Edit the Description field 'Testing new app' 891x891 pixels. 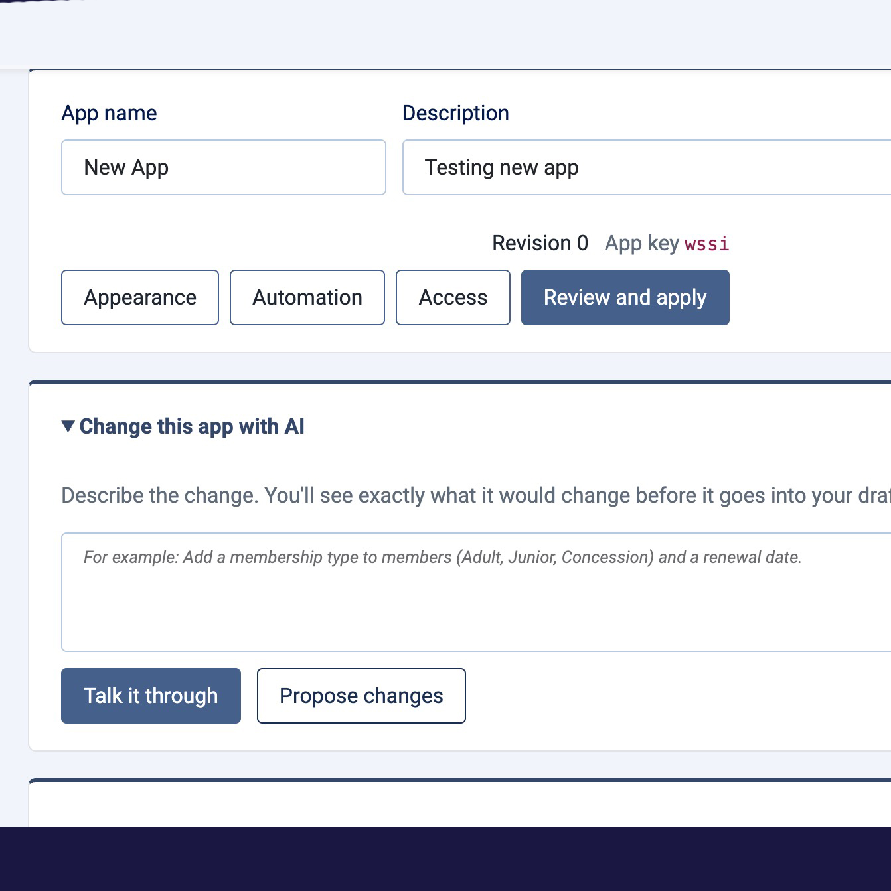tap(647, 167)
